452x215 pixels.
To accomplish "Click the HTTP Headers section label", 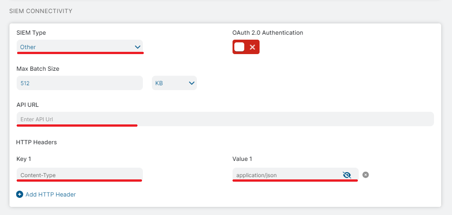I will click(x=37, y=142).
